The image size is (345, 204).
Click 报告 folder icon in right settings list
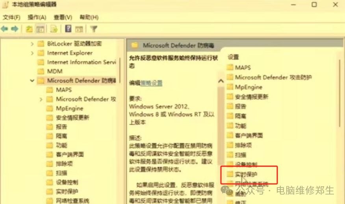point(230,106)
